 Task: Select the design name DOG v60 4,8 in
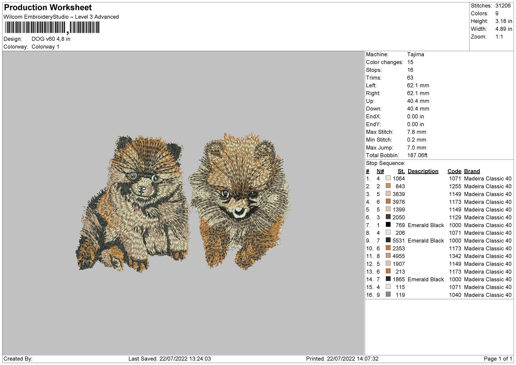51,39
